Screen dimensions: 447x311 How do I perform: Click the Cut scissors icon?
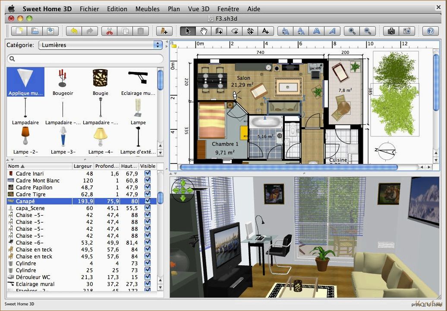[x=110, y=31]
